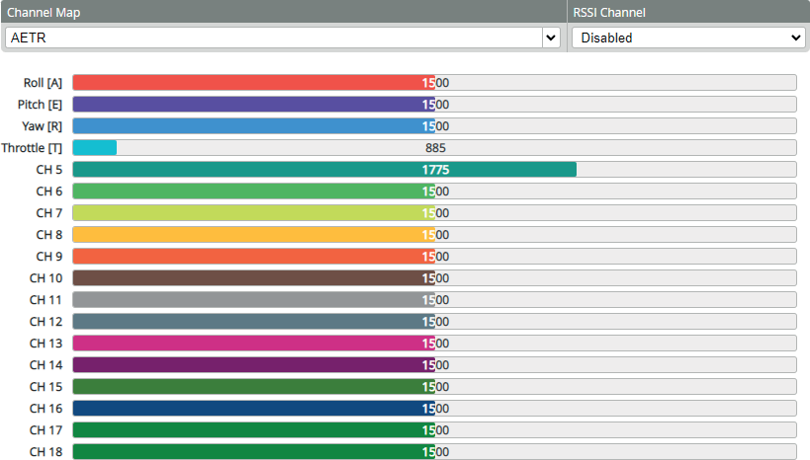Click the RSSI Channel header label
The height and width of the screenshot is (460, 810).
[x=609, y=13]
